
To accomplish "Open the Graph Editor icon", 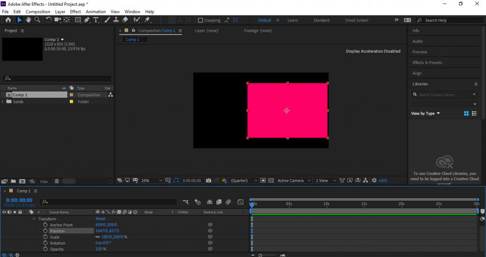I will click(241, 202).
